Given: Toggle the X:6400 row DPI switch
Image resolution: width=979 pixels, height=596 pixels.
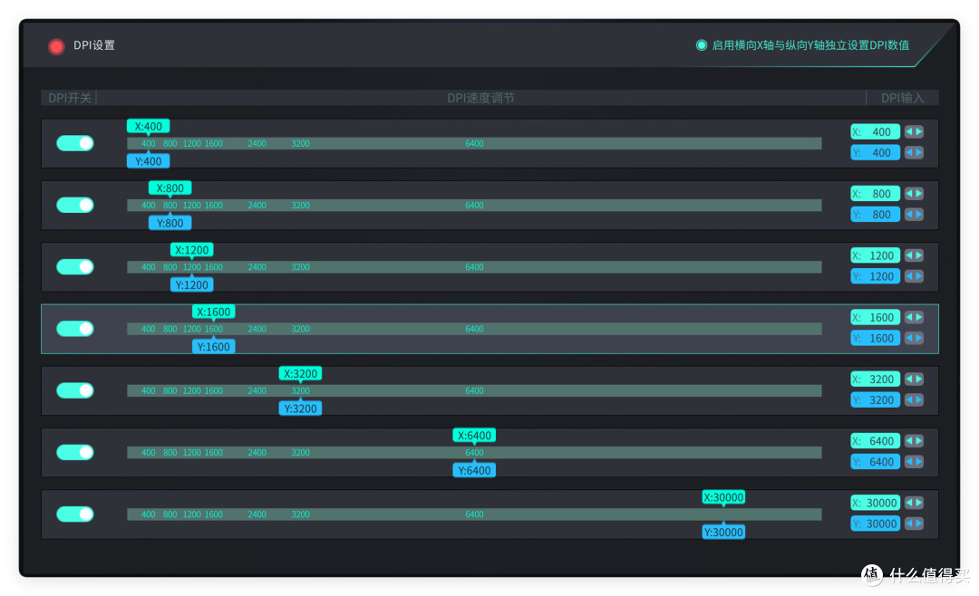Looking at the screenshot, I should pyautogui.click(x=75, y=452).
